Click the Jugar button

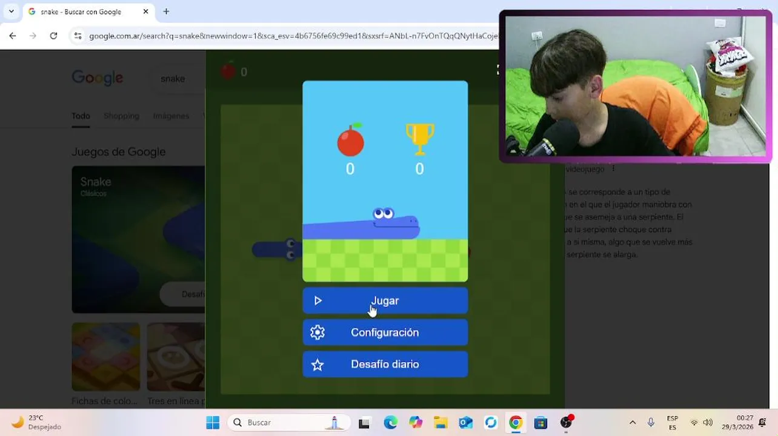(x=385, y=301)
